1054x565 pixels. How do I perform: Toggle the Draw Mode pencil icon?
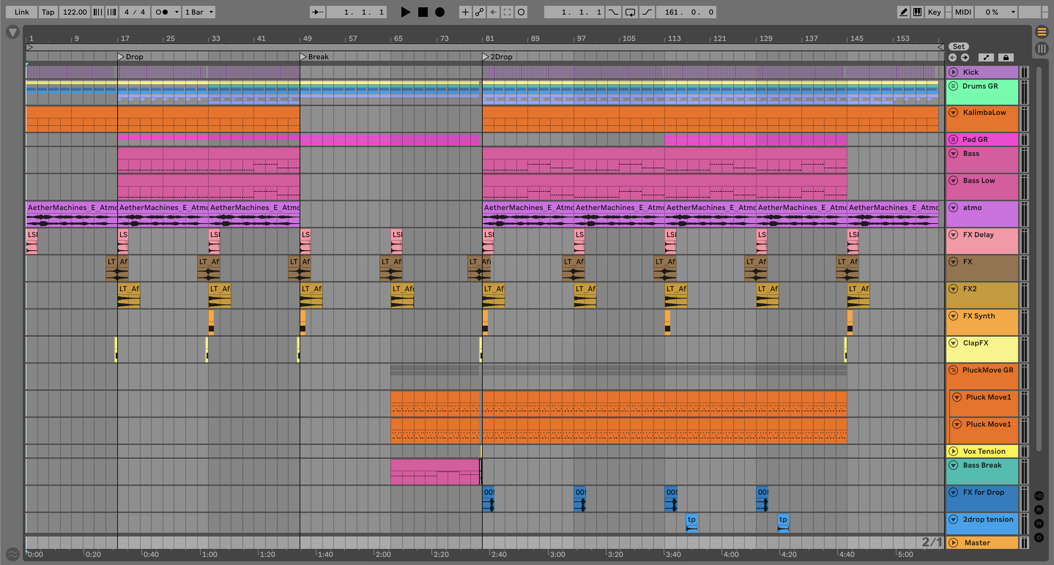pyautogui.click(x=903, y=12)
